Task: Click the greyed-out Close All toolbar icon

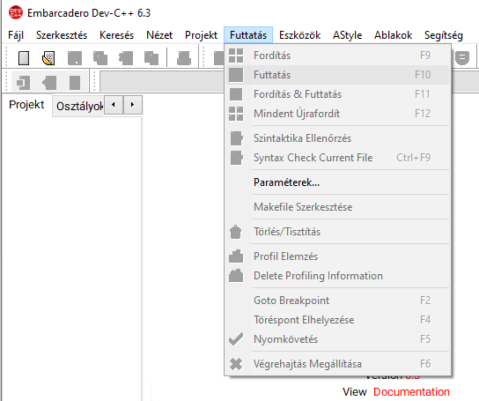Action: point(151,58)
